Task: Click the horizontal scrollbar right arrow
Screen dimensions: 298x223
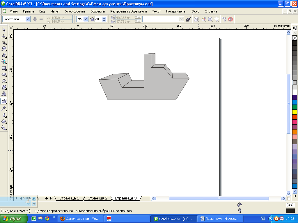Action: (x=283, y=199)
